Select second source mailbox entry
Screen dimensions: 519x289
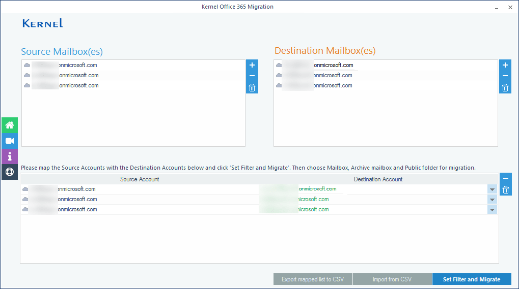click(133, 76)
